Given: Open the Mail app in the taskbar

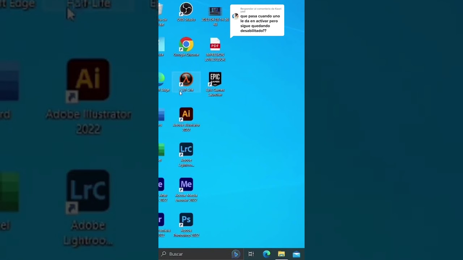Looking at the screenshot, I should click(296, 254).
